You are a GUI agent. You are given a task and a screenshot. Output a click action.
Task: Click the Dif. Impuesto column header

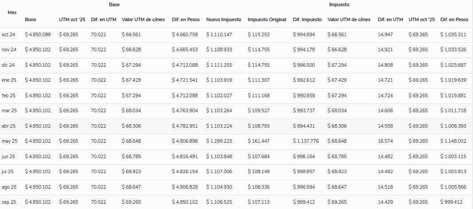307,19
